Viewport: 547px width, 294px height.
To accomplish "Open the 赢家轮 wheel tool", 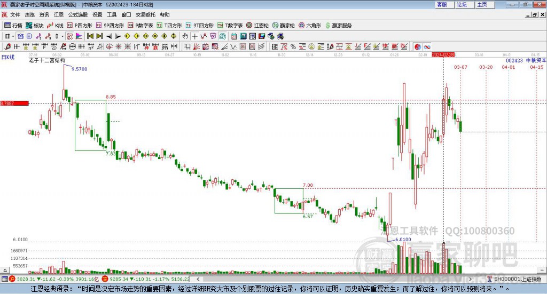I will coord(283,26).
